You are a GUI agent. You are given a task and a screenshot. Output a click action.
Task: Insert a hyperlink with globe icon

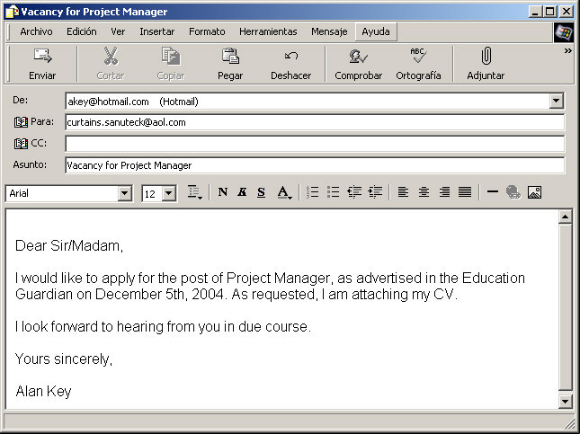point(513,192)
